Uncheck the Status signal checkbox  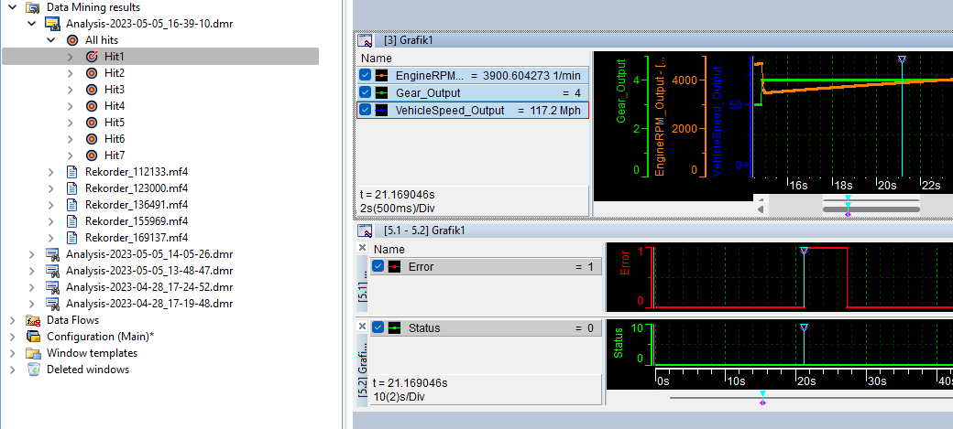coord(378,328)
